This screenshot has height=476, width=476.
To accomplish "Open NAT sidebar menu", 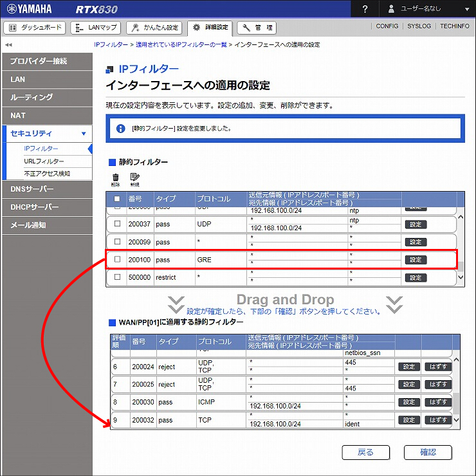I will pyautogui.click(x=48, y=116).
